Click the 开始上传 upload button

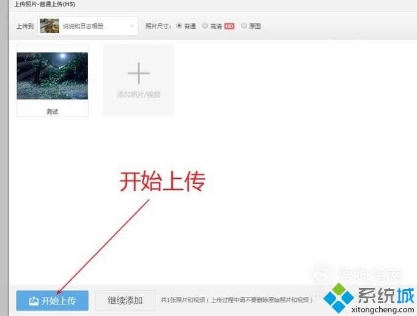(x=52, y=301)
